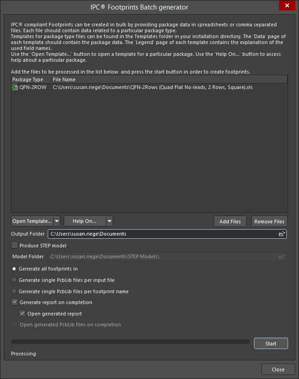
Task: Toggle Generate report on completion checkbox
Action: point(15,302)
